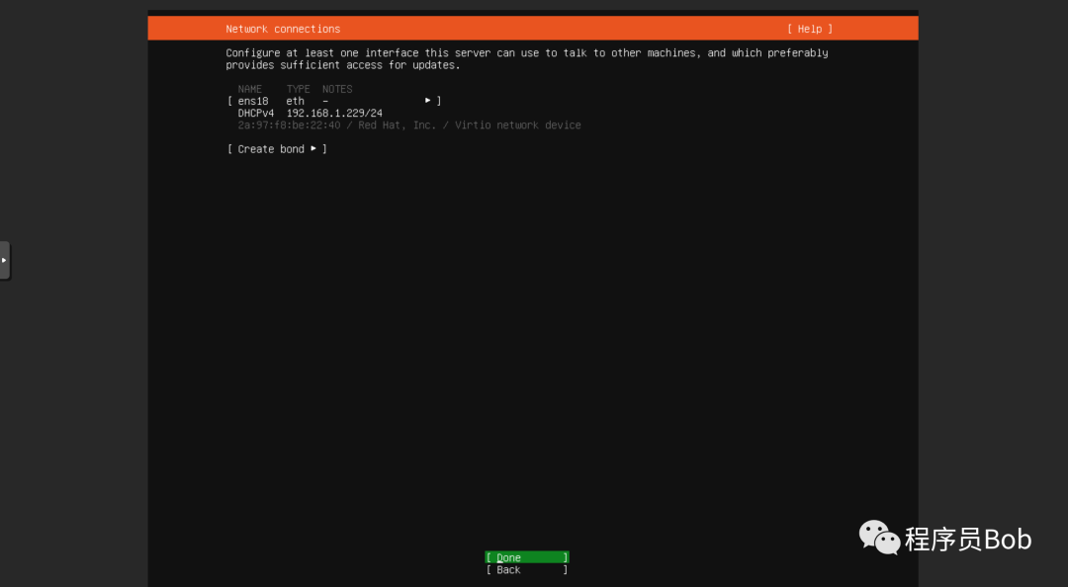Click the NAME column header
Viewport: 1068px width, 587px height.
[x=249, y=89]
